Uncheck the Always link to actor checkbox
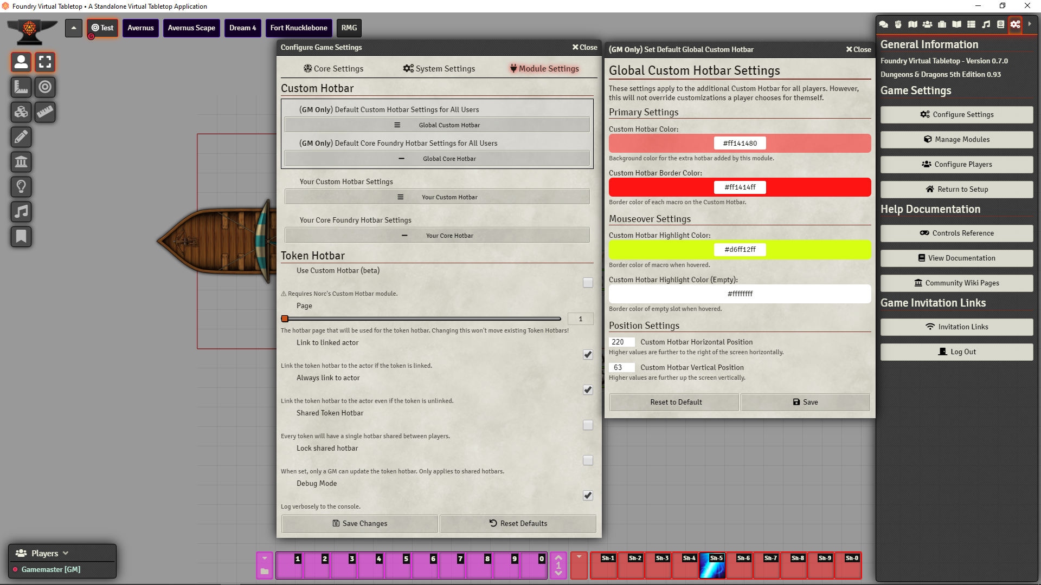Image resolution: width=1041 pixels, height=585 pixels. pyautogui.click(x=588, y=390)
